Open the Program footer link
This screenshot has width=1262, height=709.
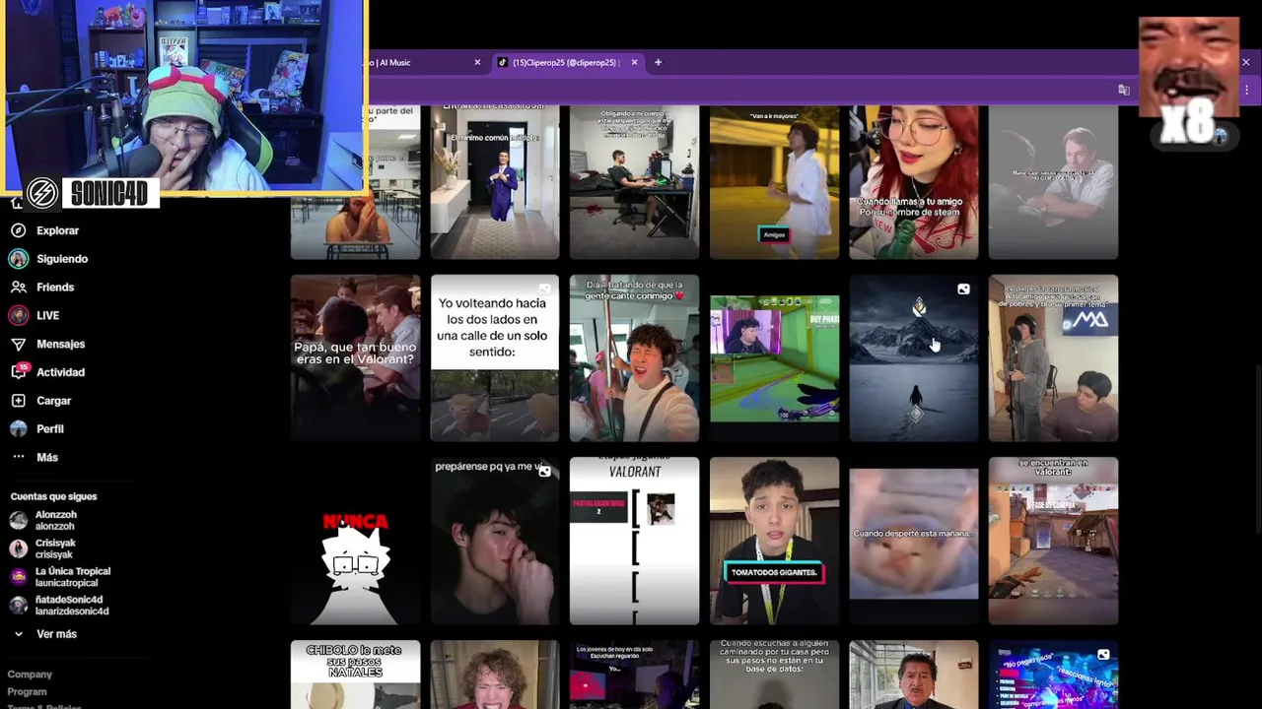click(x=27, y=692)
